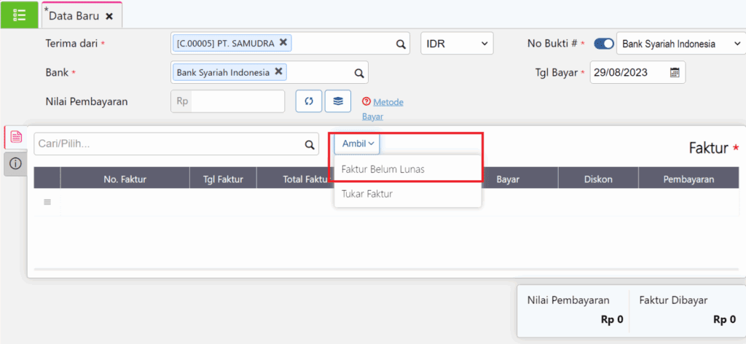The width and height of the screenshot is (746, 344).
Task: Click search icon in Cari/Pilih box
Action: click(309, 144)
